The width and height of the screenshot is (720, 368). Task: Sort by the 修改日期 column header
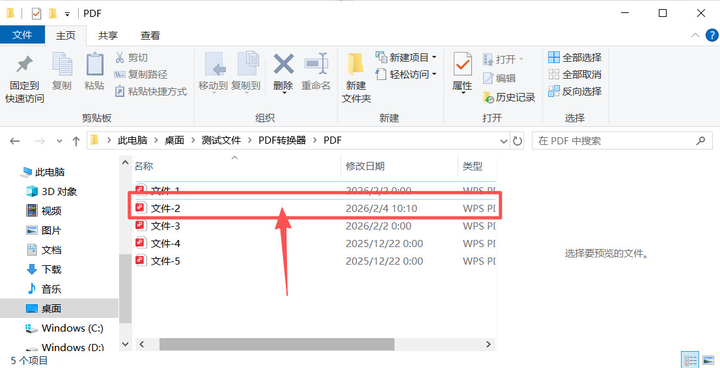[400, 166]
